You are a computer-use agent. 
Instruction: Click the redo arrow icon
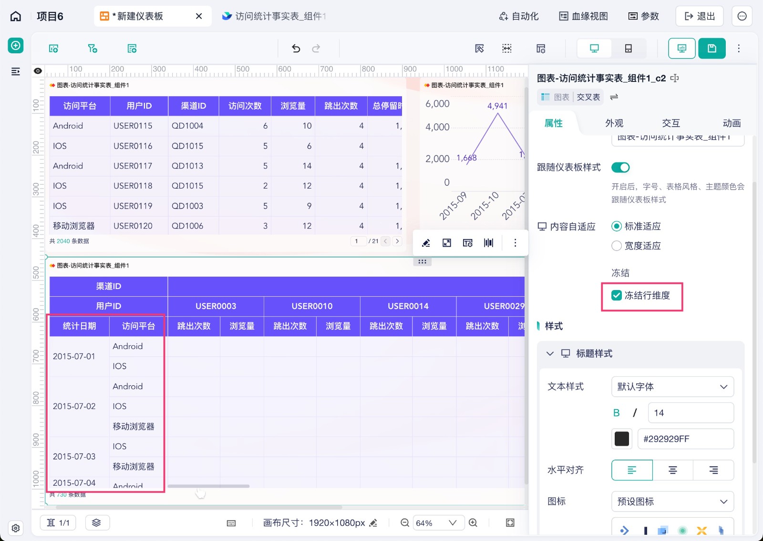click(x=316, y=48)
